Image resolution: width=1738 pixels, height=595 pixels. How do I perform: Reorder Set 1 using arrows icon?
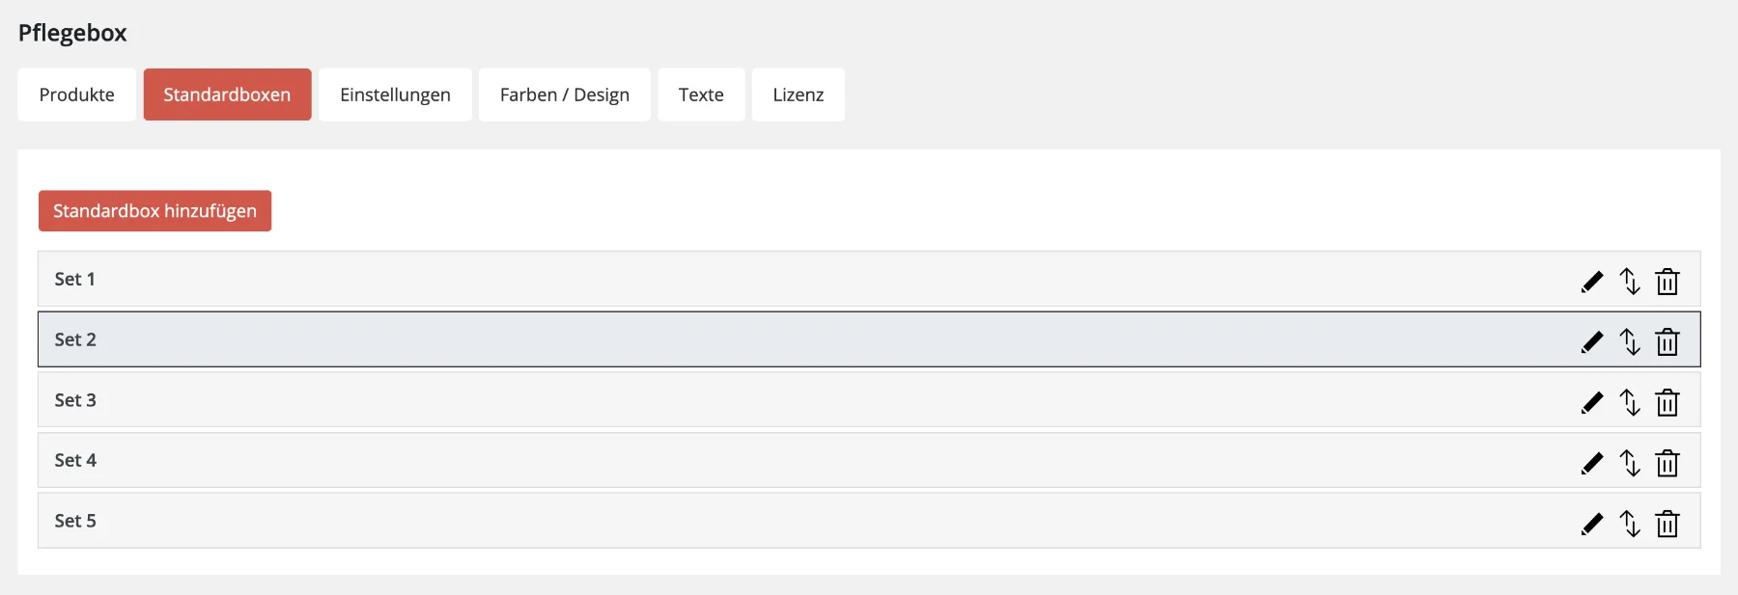coord(1630,282)
